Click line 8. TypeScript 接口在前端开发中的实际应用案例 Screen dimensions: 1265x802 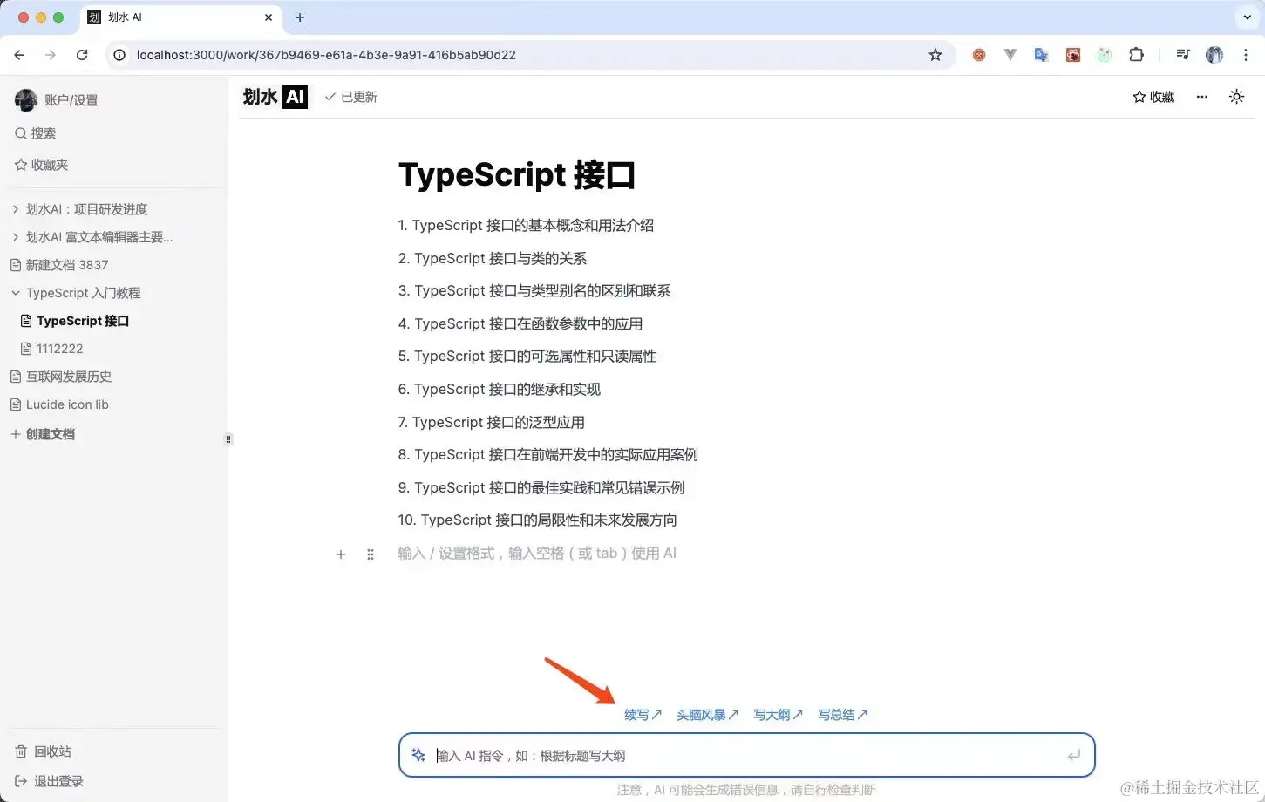[x=548, y=455]
